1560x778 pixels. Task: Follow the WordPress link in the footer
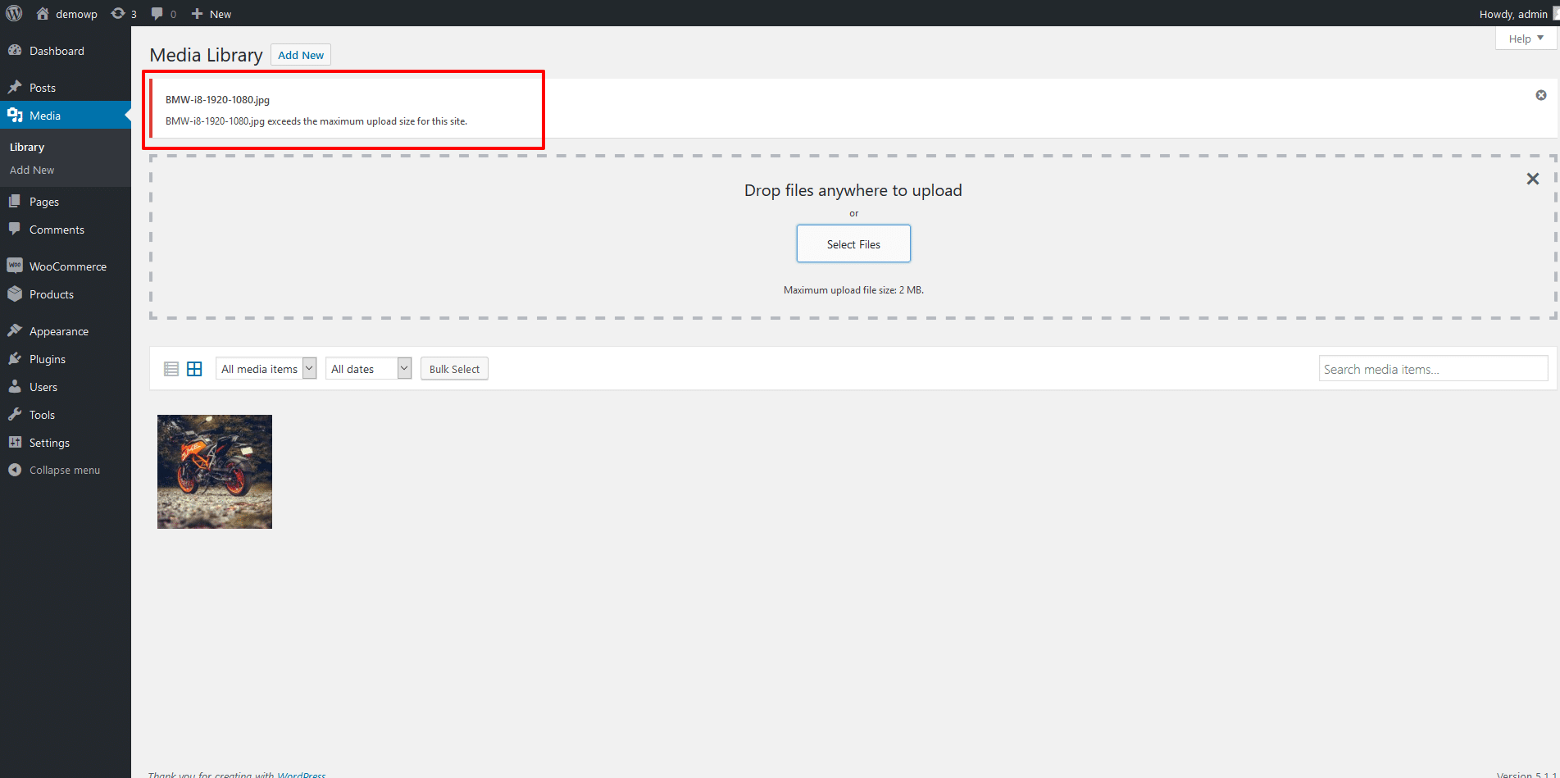click(x=302, y=774)
